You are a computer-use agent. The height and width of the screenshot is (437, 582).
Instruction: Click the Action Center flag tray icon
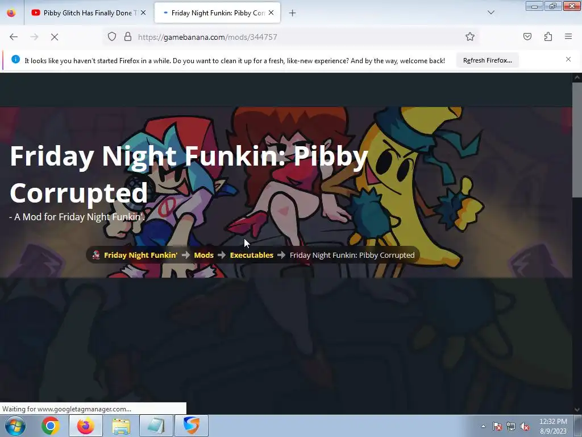[x=497, y=427]
